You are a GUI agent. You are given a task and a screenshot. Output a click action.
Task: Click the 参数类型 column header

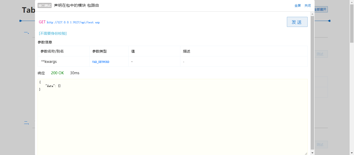[99, 51]
